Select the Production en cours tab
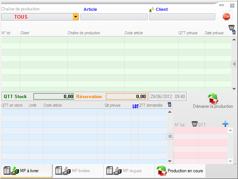Image resolution: width=238 pixels, height=179 pixels. [180, 171]
